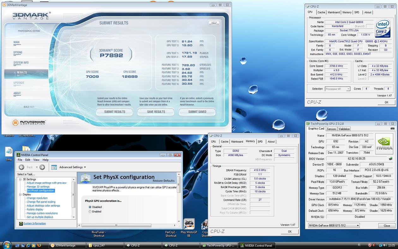Click the taskbar clock showing 13:35
This screenshot has width=398, height=249.
(x=392, y=245)
